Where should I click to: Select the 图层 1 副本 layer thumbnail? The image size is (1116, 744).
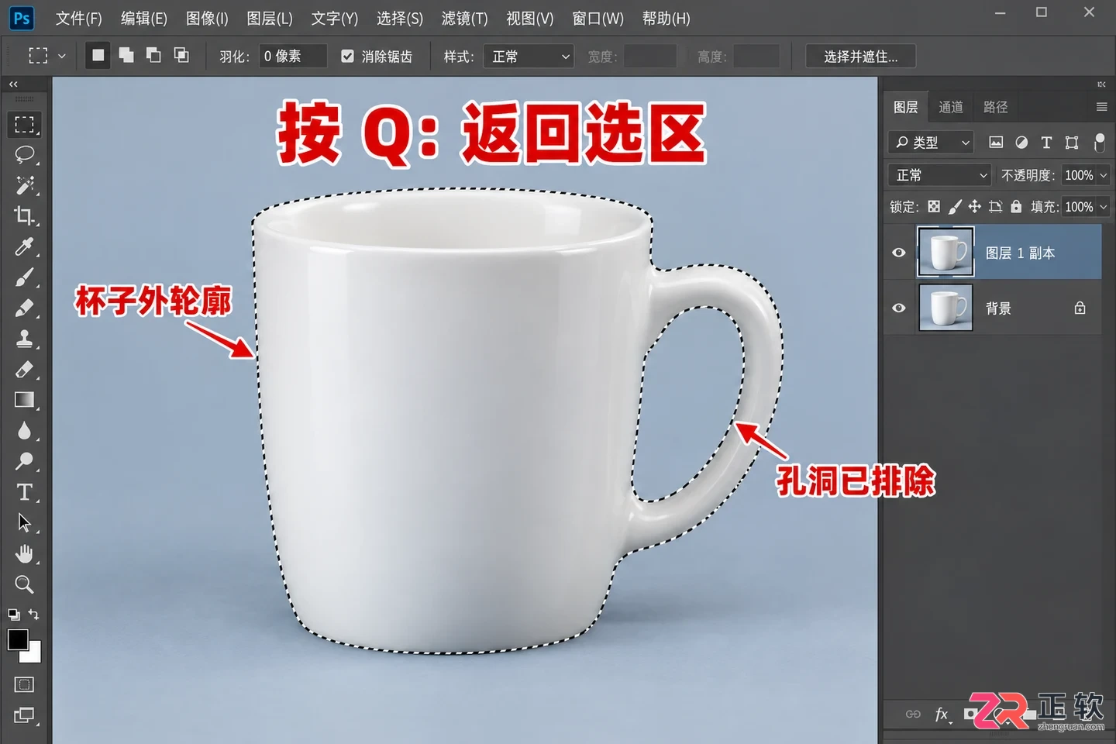[945, 252]
